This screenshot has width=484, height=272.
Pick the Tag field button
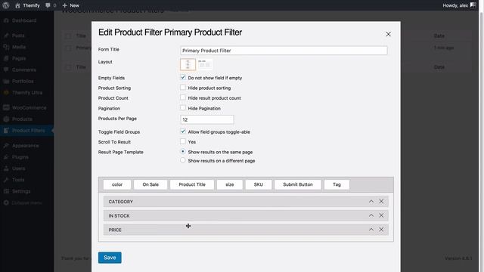(337, 184)
